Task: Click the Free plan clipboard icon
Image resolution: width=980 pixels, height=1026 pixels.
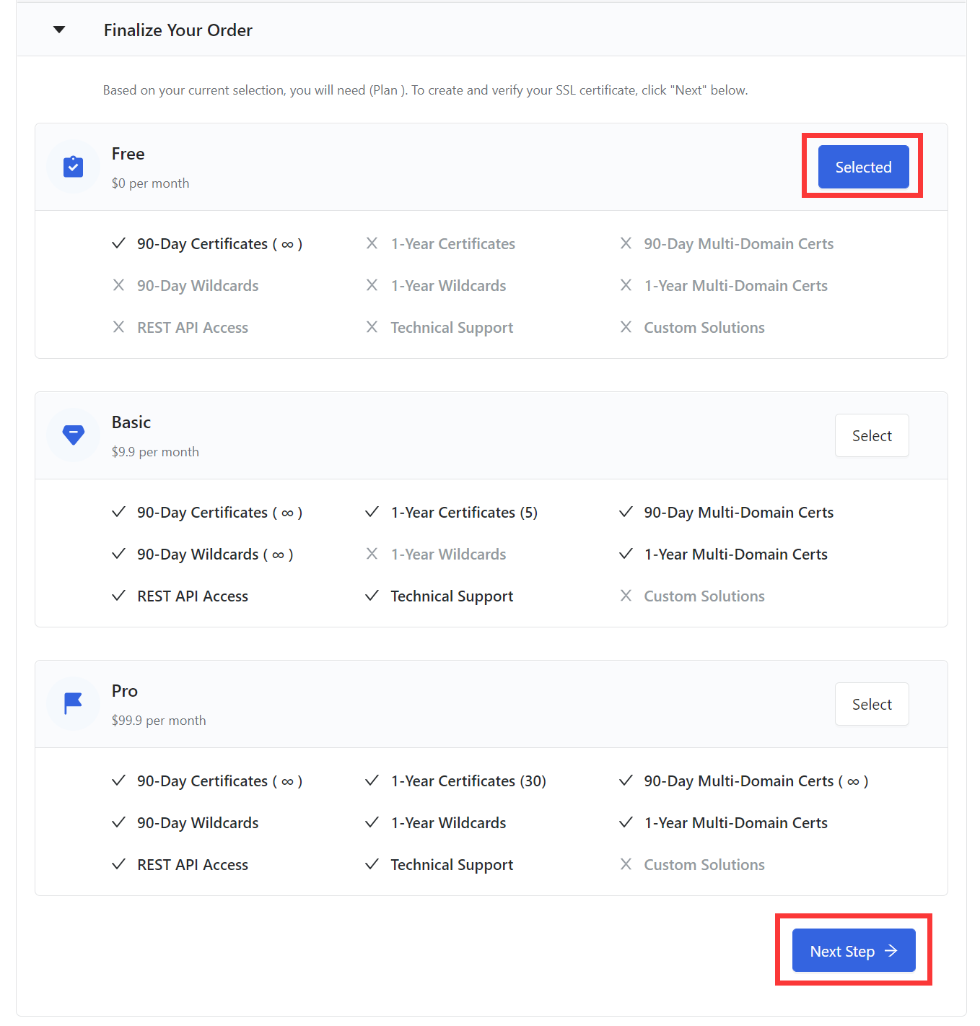Action: (73, 167)
